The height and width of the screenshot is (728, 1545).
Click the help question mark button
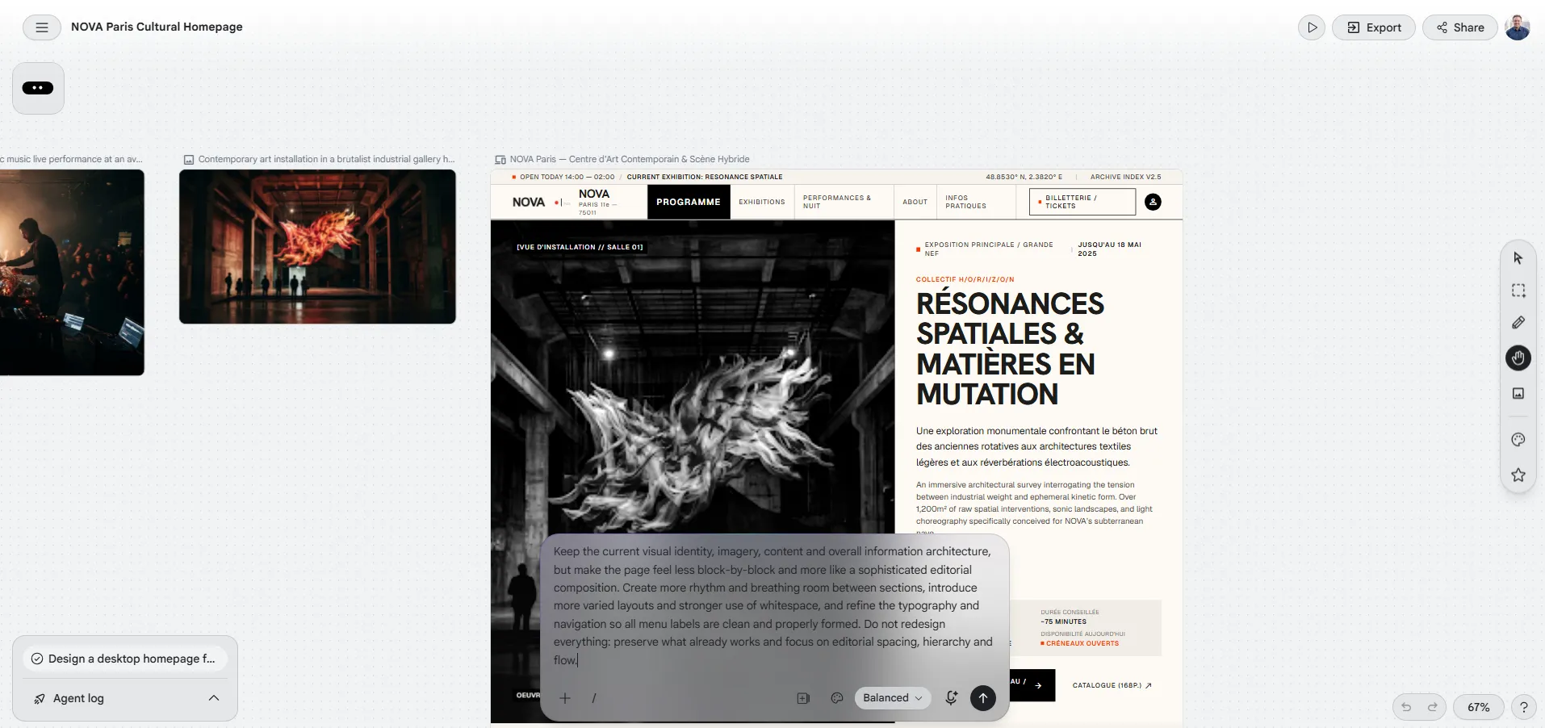(1524, 707)
